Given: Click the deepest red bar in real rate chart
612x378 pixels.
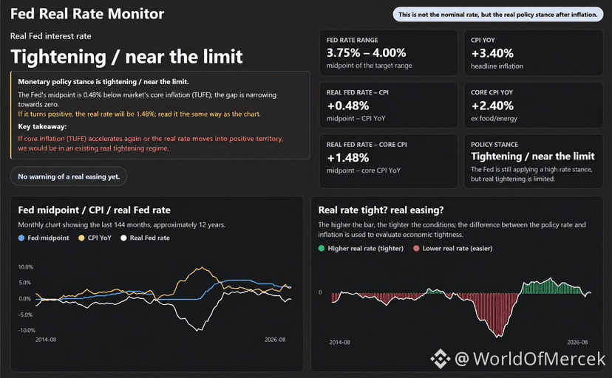Looking at the screenshot, I should coord(498,334).
